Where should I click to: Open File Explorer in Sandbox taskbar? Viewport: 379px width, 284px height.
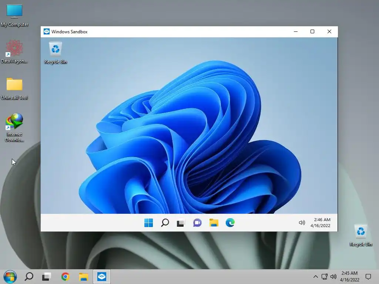pyautogui.click(x=214, y=223)
